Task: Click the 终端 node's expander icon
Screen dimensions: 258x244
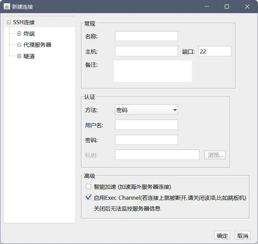Action: [x=19, y=34]
